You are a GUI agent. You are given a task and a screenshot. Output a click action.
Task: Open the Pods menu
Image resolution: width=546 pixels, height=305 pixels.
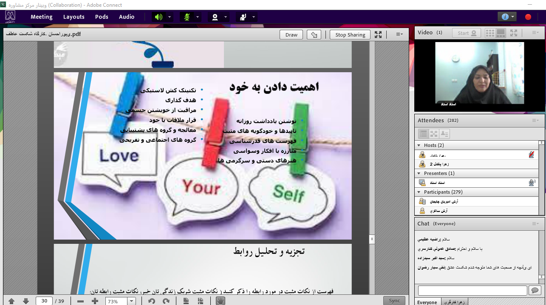pyautogui.click(x=102, y=17)
